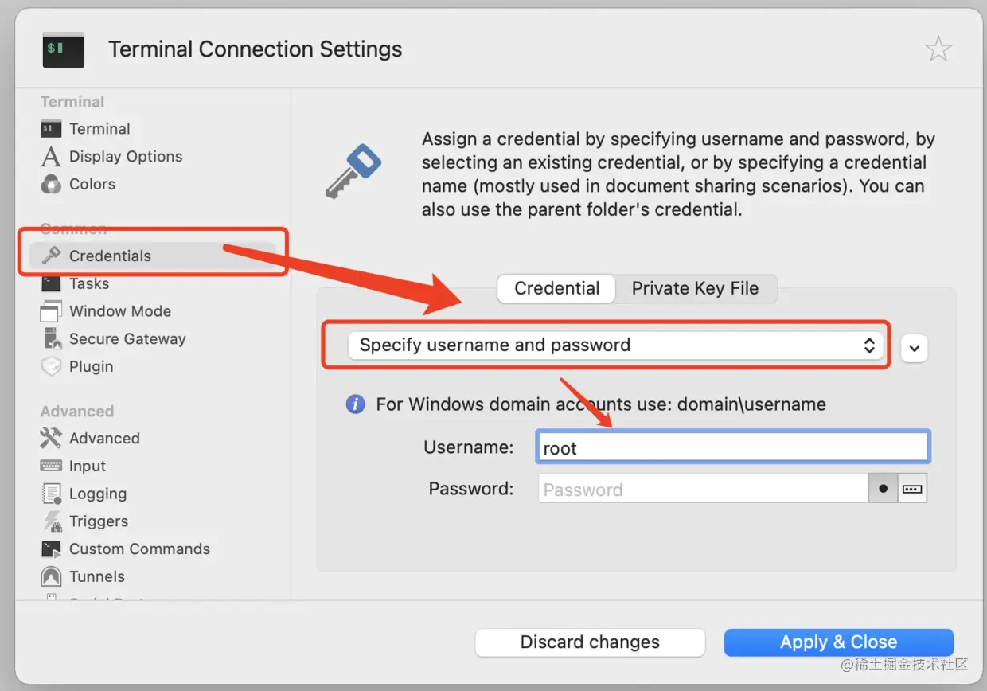This screenshot has width=987, height=691.
Task: Expand the chevron button beside credential dropdown
Action: pyautogui.click(x=915, y=348)
